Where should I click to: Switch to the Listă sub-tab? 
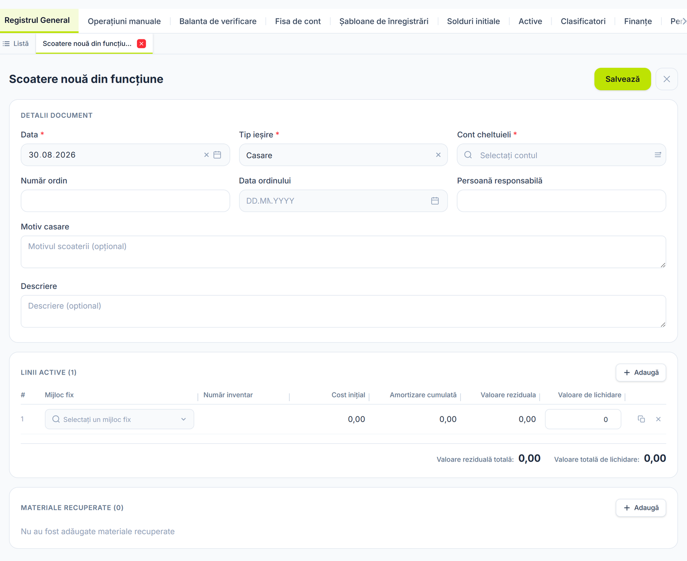16,44
